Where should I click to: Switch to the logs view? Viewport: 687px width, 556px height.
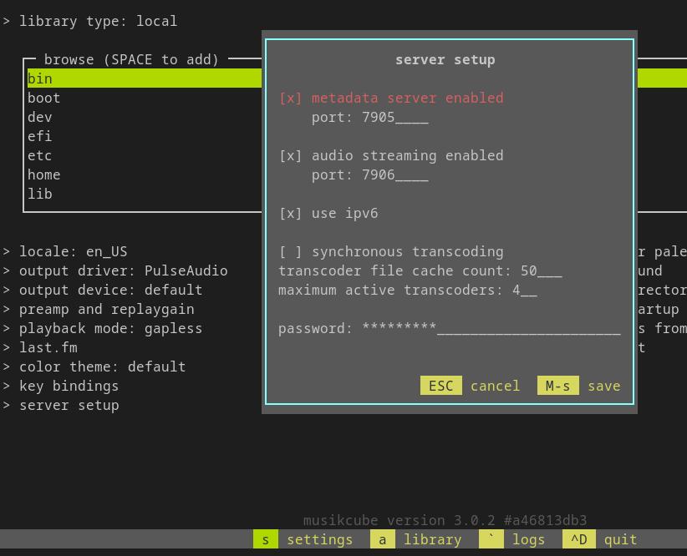tap(529, 539)
